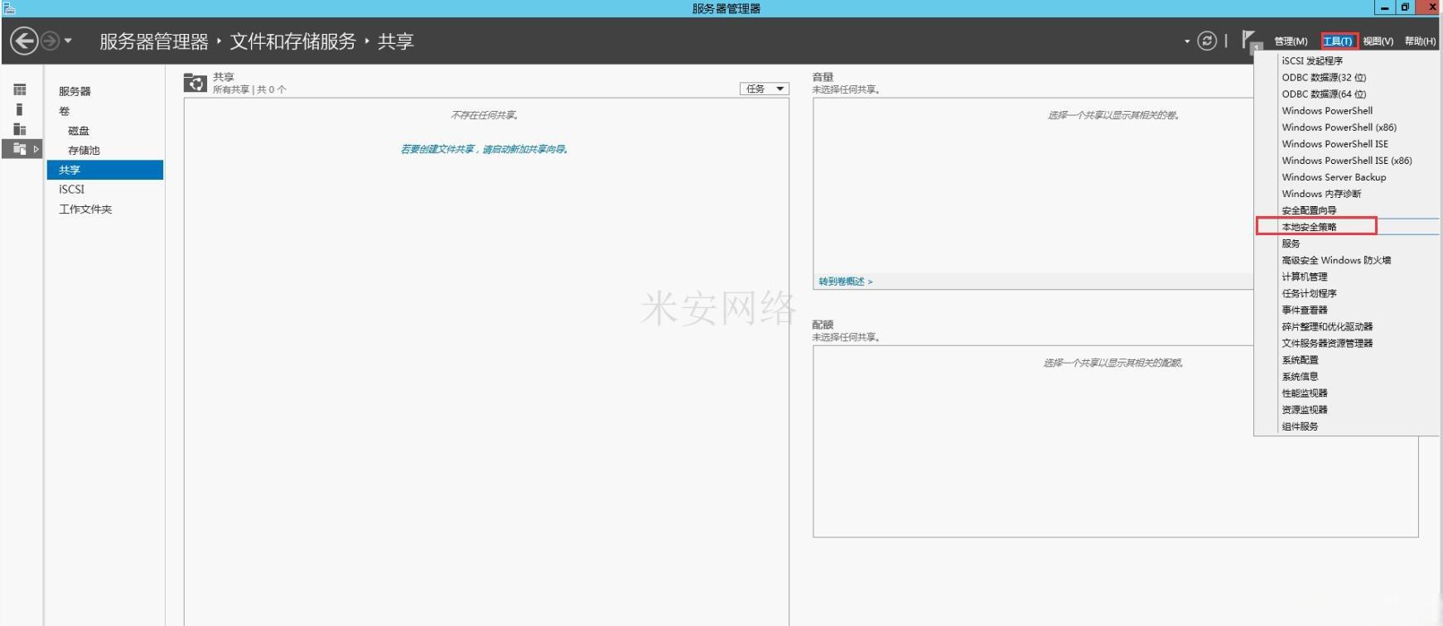1443x626 pixels.
Task: Refresh Server Manager with the refresh icon
Action: [1207, 41]
